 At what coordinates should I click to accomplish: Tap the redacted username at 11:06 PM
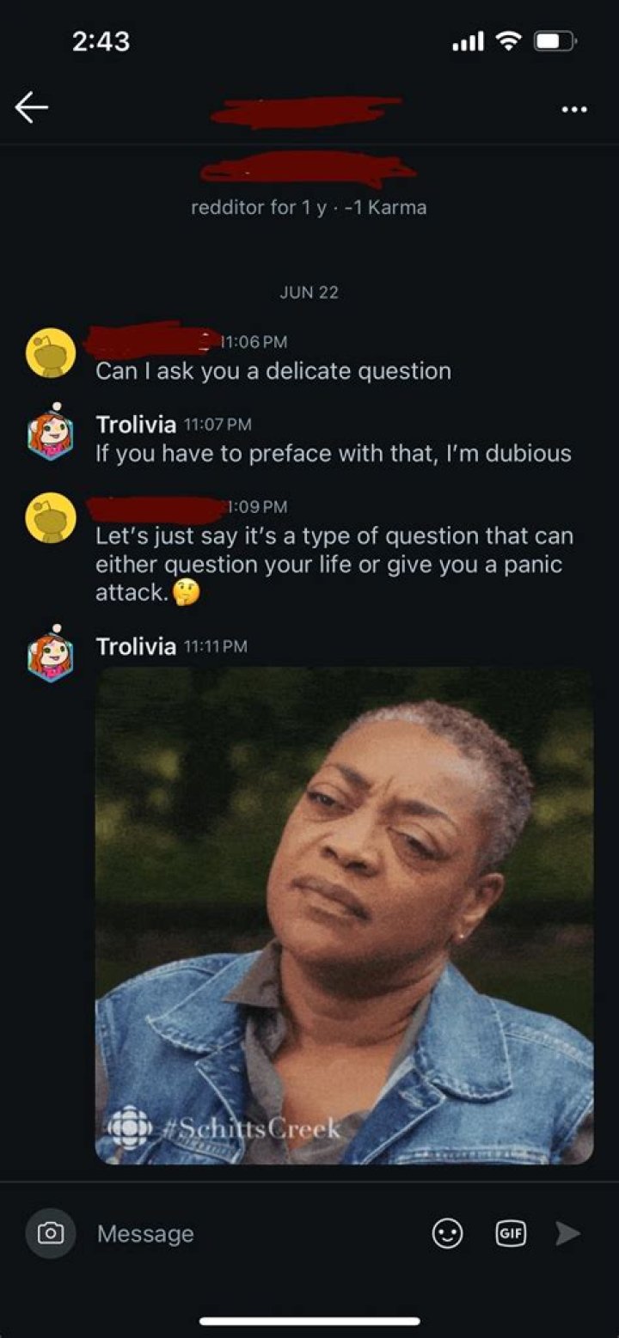(x=150, y=340)
